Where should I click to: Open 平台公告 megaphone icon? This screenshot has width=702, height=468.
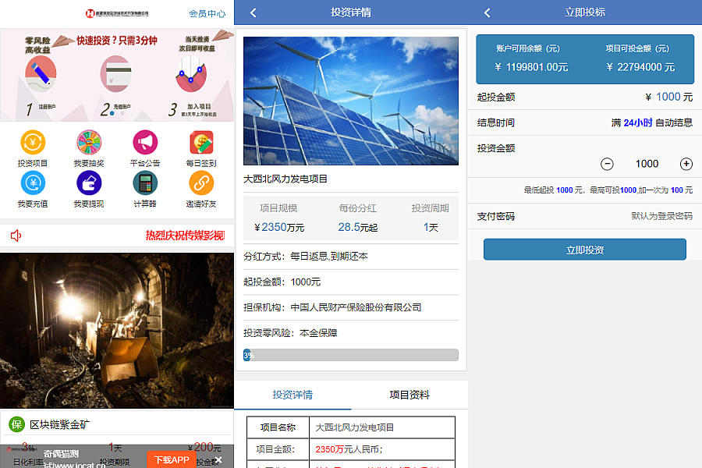pyautogui.click(x=145, y=143)
